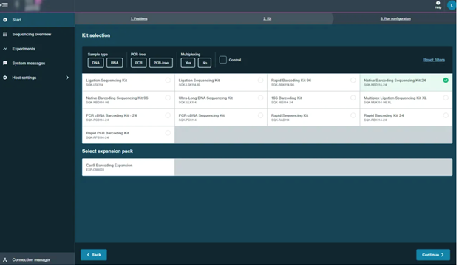This screenshot has height=266, width=459.
Task: Select the Cas9 Barcoding Expansion pack
Action: (129, 168)
